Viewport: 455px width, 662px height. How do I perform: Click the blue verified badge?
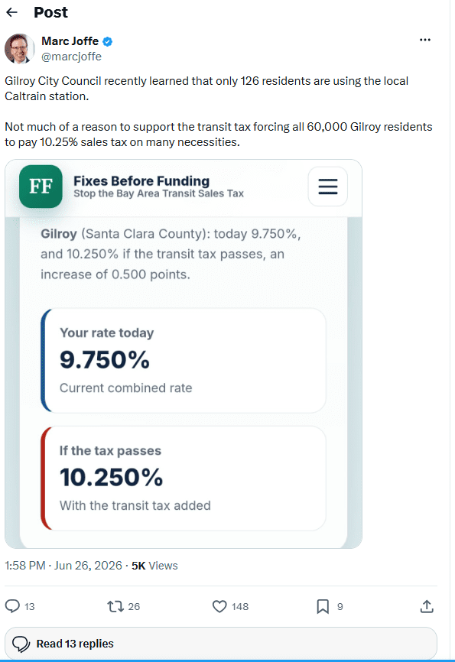point(107,41)
